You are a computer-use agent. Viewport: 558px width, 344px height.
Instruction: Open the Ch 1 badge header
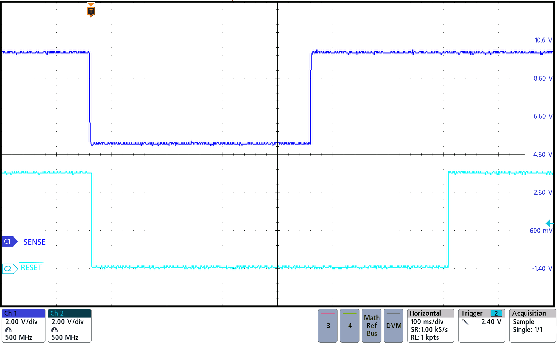[x=23, y=313]
